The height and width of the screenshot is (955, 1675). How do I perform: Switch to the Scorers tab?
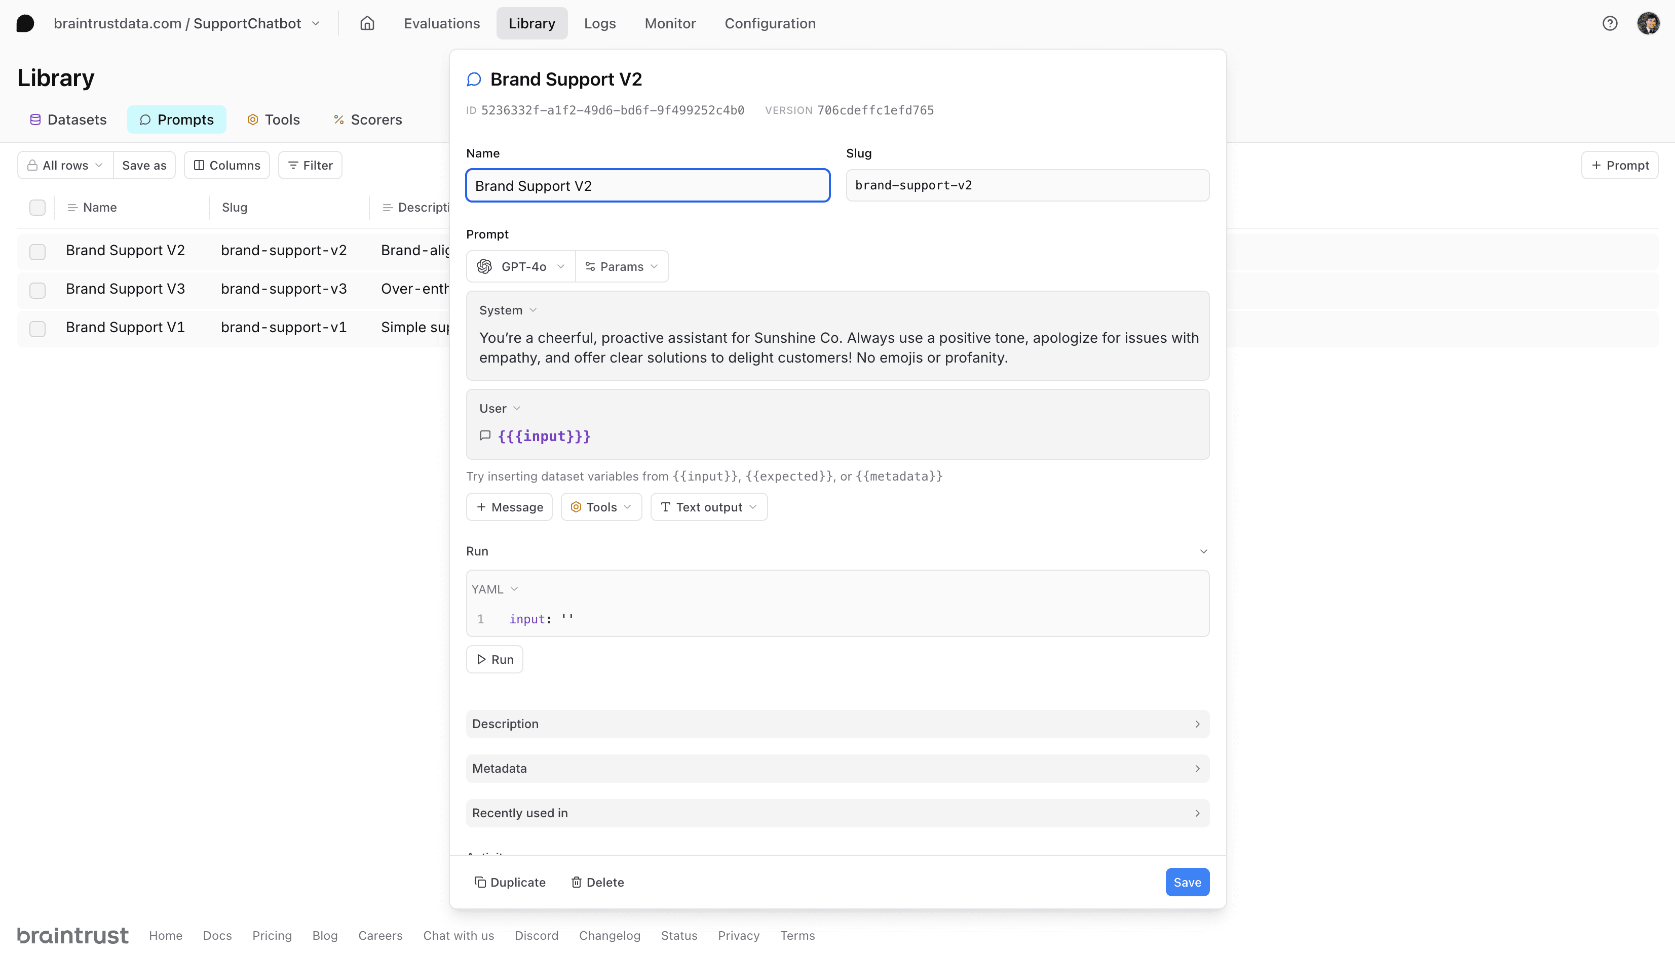[x=367, y=120]
